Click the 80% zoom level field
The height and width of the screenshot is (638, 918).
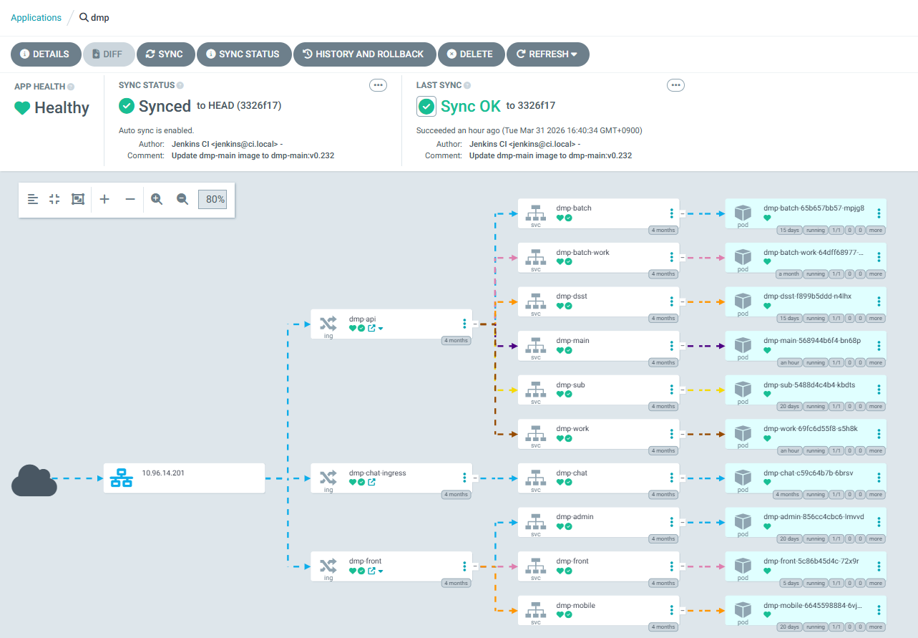[x=214, y=199]
